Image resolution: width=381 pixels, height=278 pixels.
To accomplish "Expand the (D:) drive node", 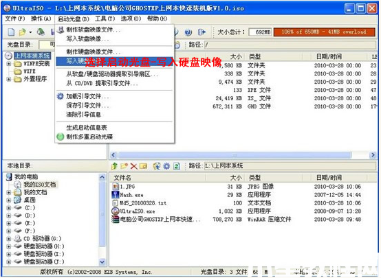I will [x=9, y=216].
